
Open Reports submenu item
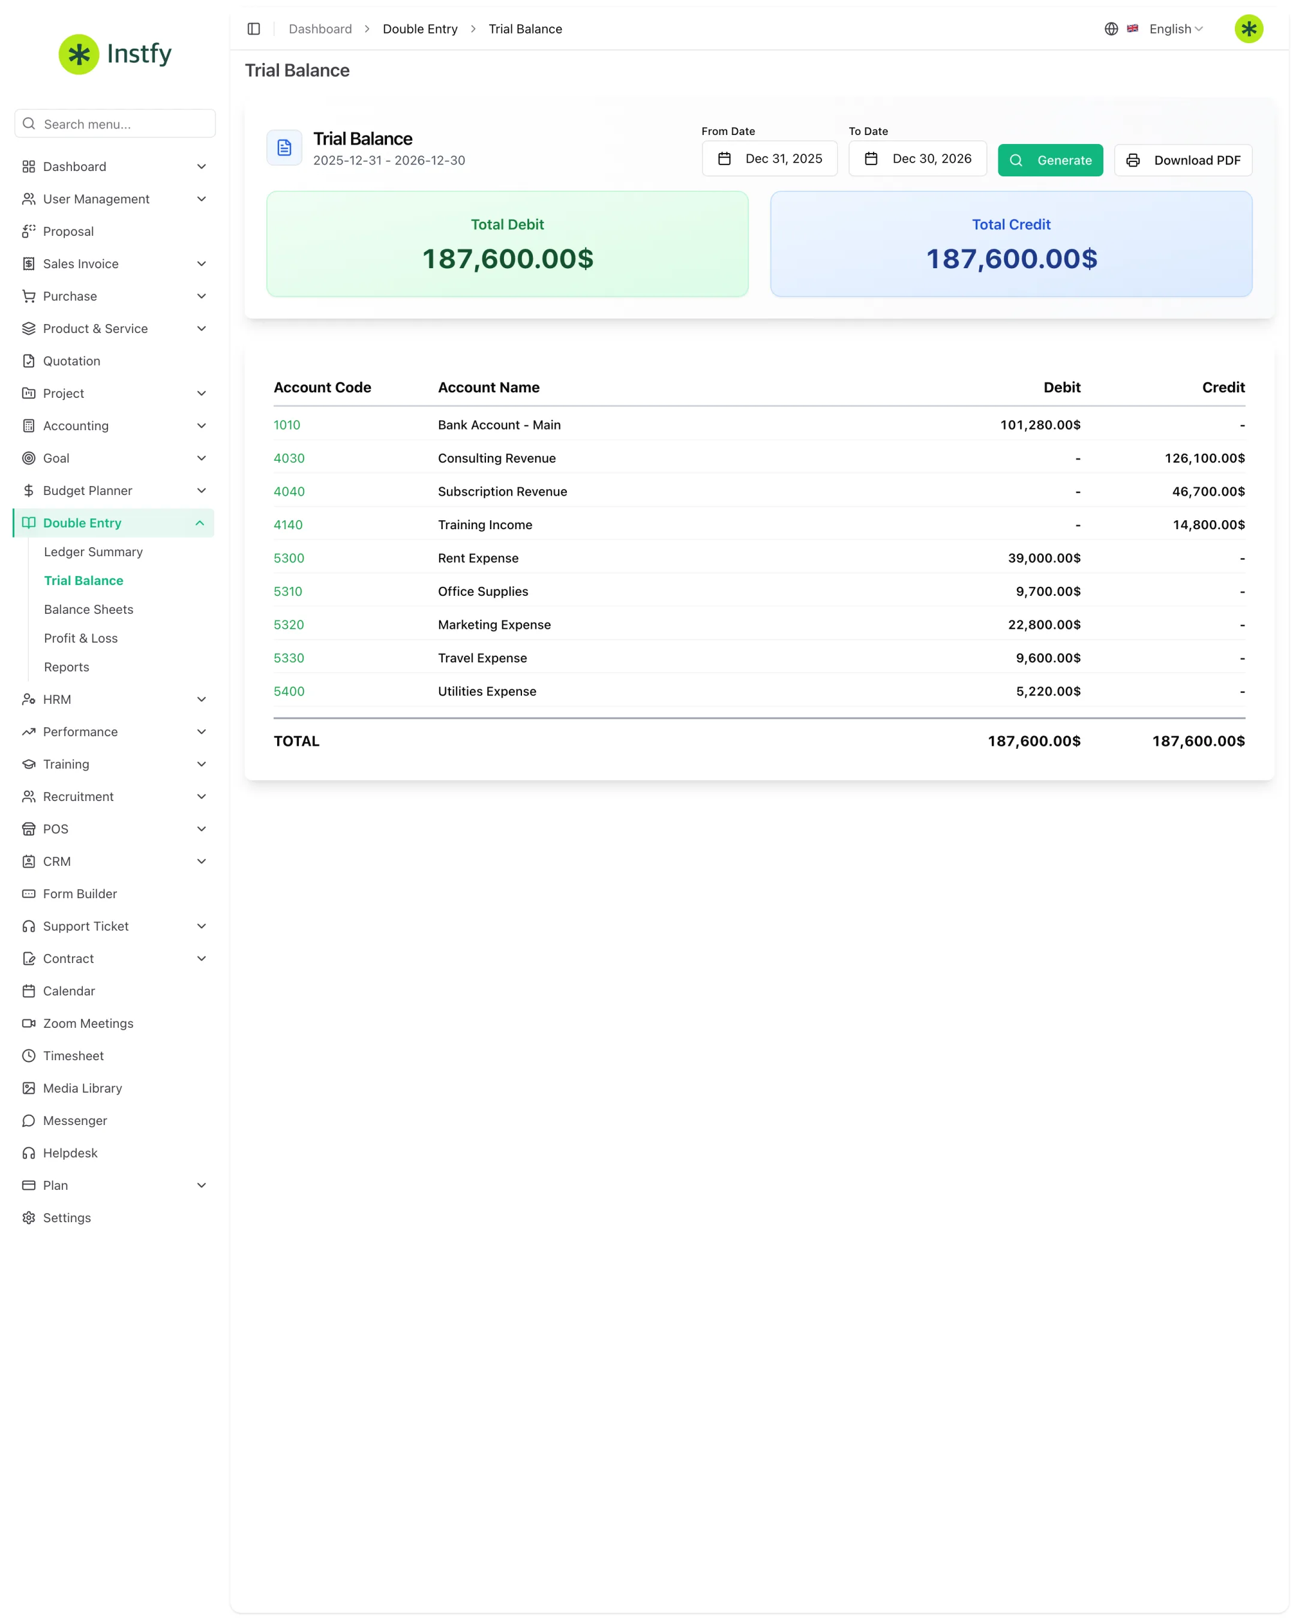(x=66, y=667)
